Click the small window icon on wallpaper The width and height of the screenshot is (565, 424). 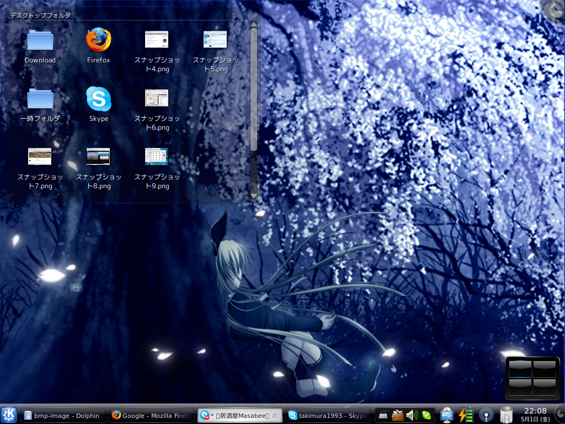pos(75,287)
